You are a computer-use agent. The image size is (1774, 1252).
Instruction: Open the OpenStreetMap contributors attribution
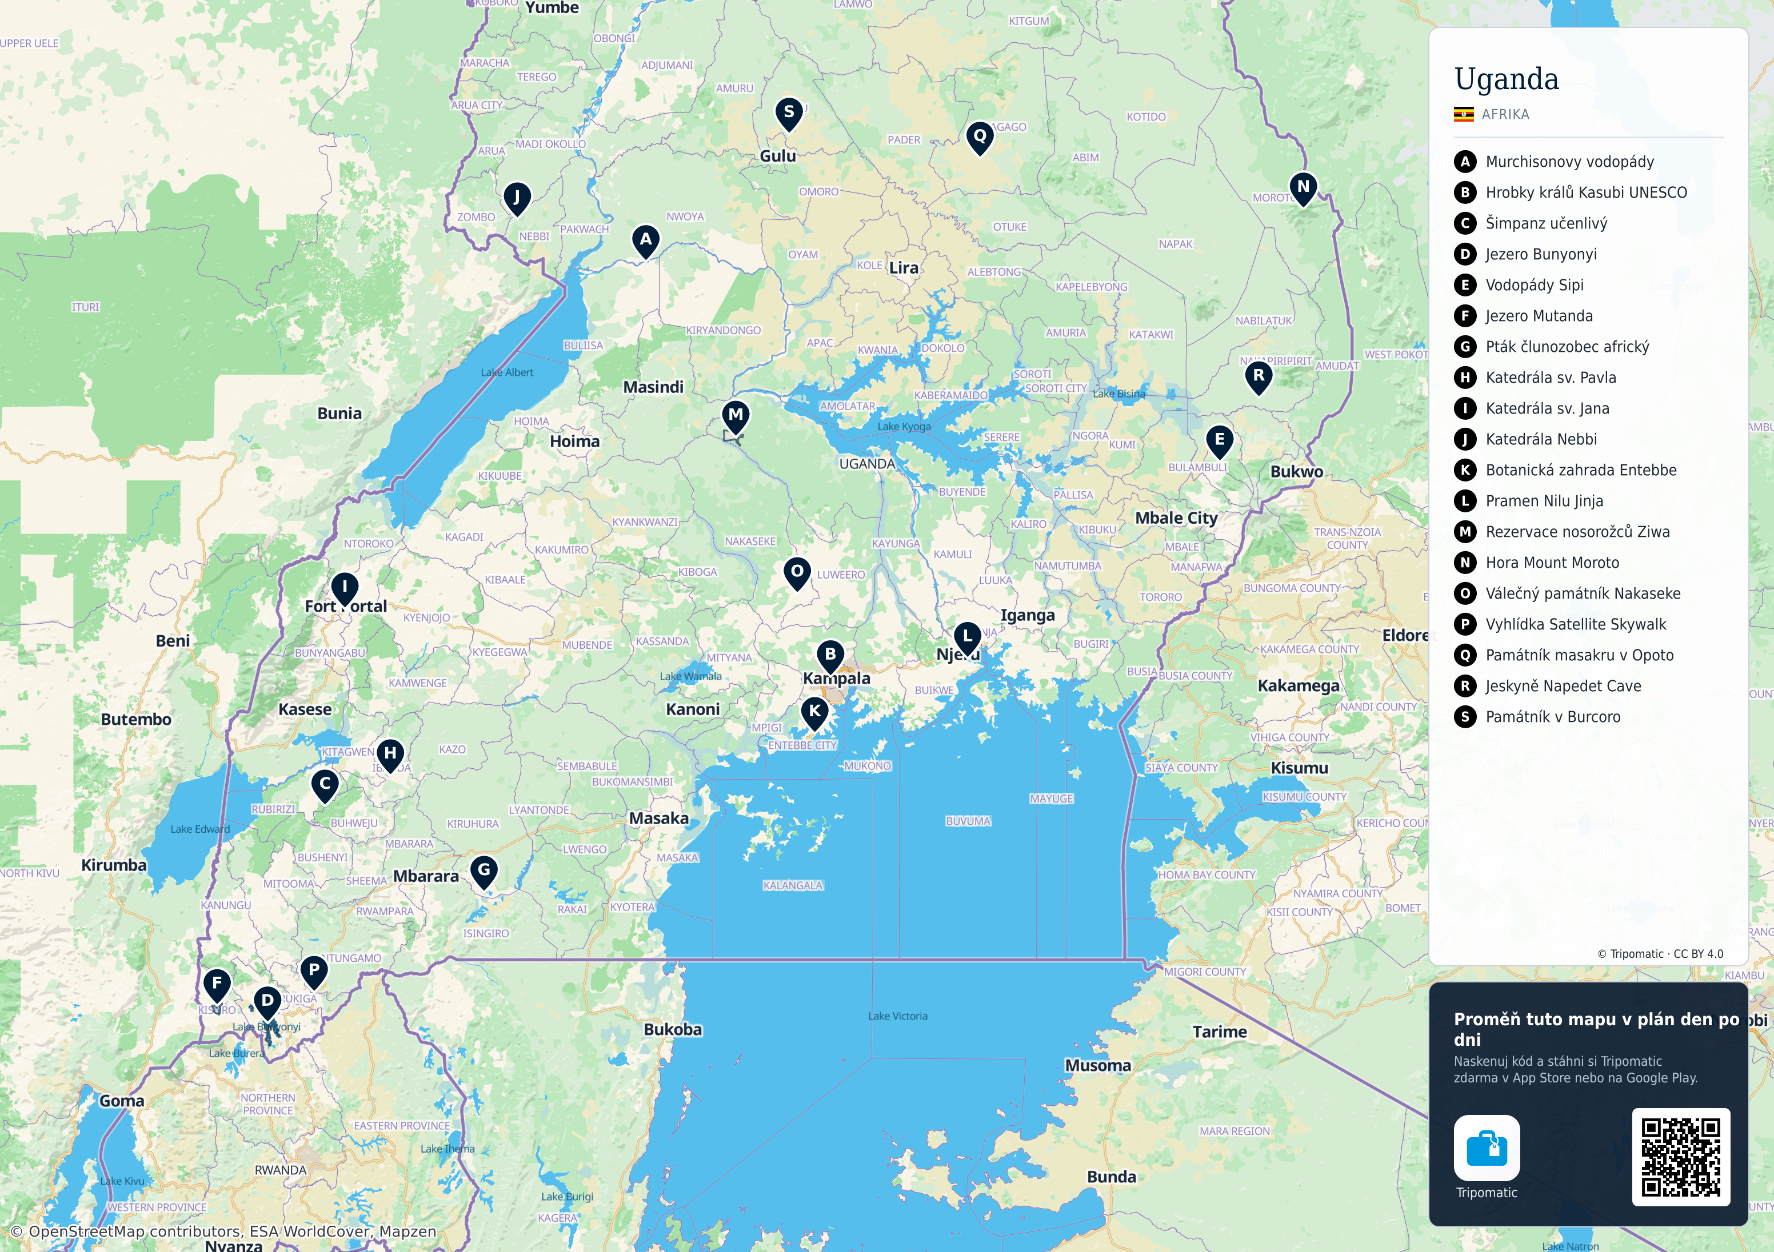223,1231
